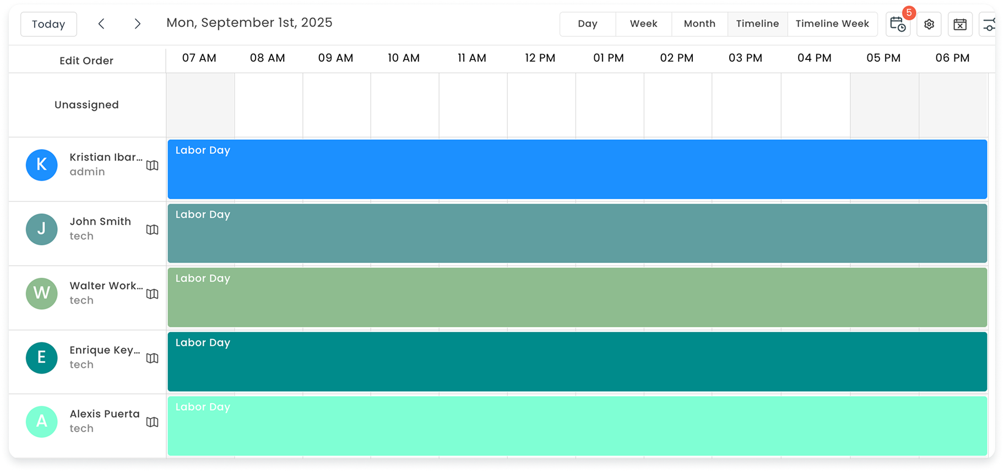Viewport: 1004px width, 472px height.
Task: Open John Smith's Labor Day event
Action: 577,233
